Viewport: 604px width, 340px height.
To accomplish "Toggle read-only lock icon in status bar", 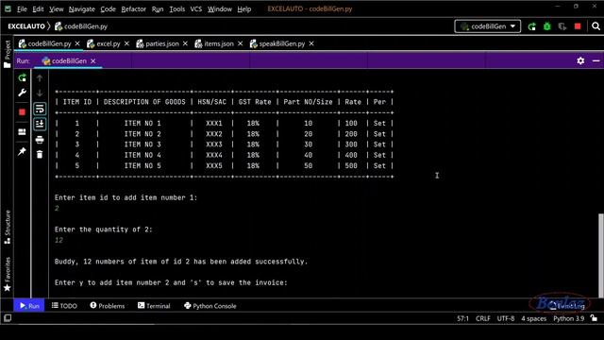I will (x=594, y=318).
